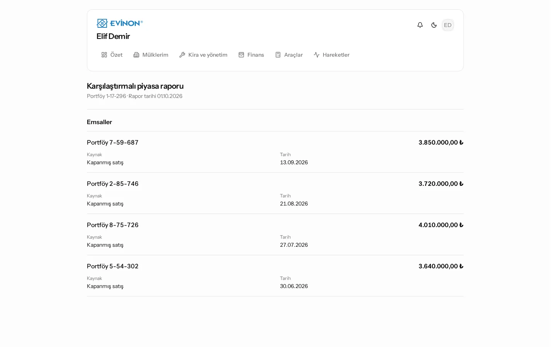Go to Özet tab
The image size is (556, 347).
(x=112, y=55)
